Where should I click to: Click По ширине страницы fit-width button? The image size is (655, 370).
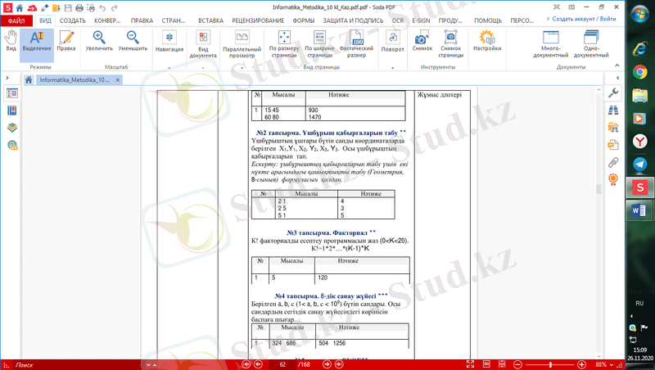(320, 42)
